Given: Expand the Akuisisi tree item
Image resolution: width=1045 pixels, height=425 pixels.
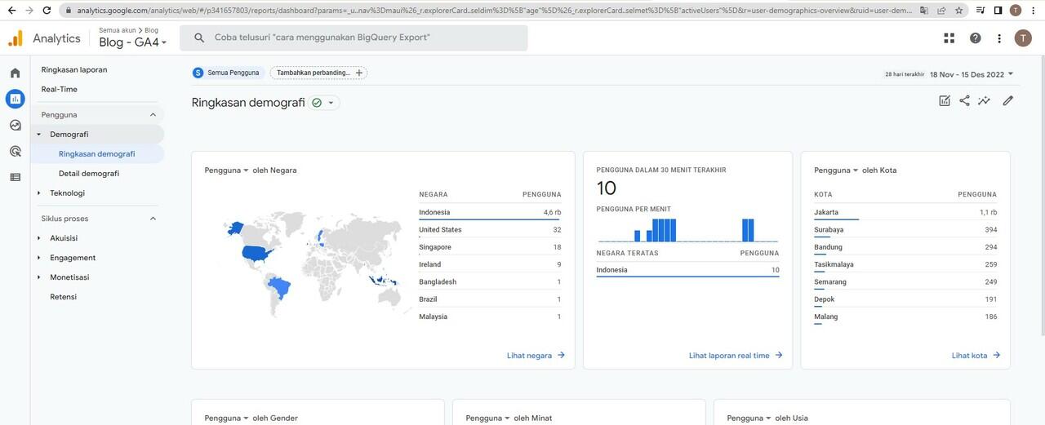Looking at the screenshot, I should [38, 238].
